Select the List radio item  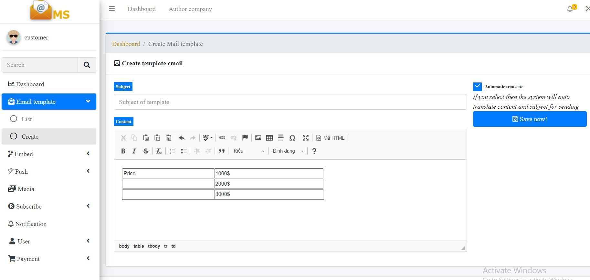point(14,119)
